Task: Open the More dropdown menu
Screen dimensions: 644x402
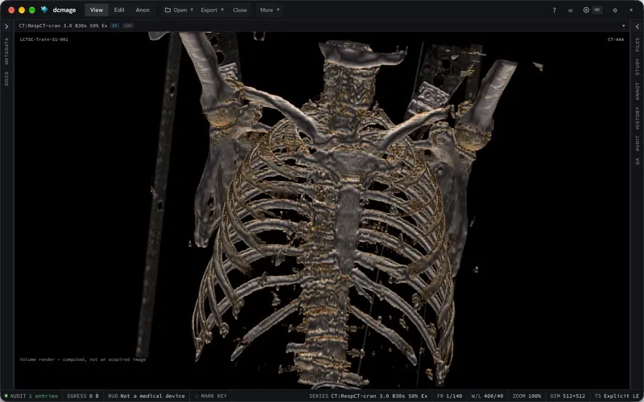Action: [270, 10]
